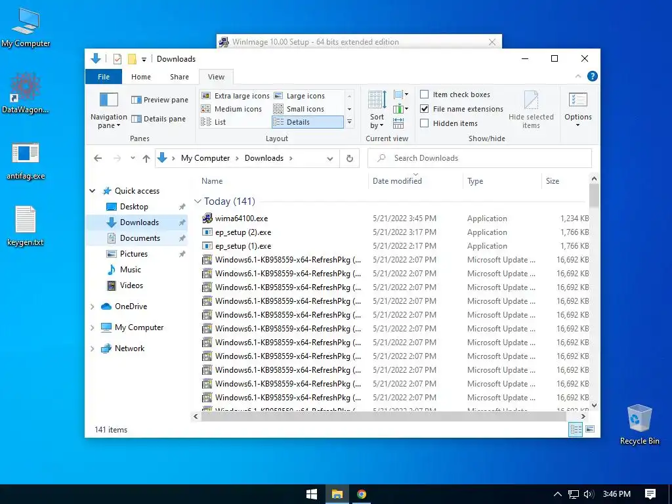
Task: Open Pictures in Quick access
Action: [x=133, y=254]
